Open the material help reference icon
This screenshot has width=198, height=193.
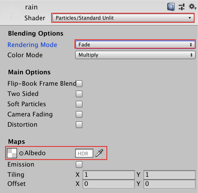coord(171,7)
